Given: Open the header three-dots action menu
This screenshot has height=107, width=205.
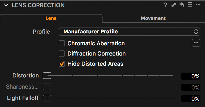Looking at the screenshot, I should 198,4.
